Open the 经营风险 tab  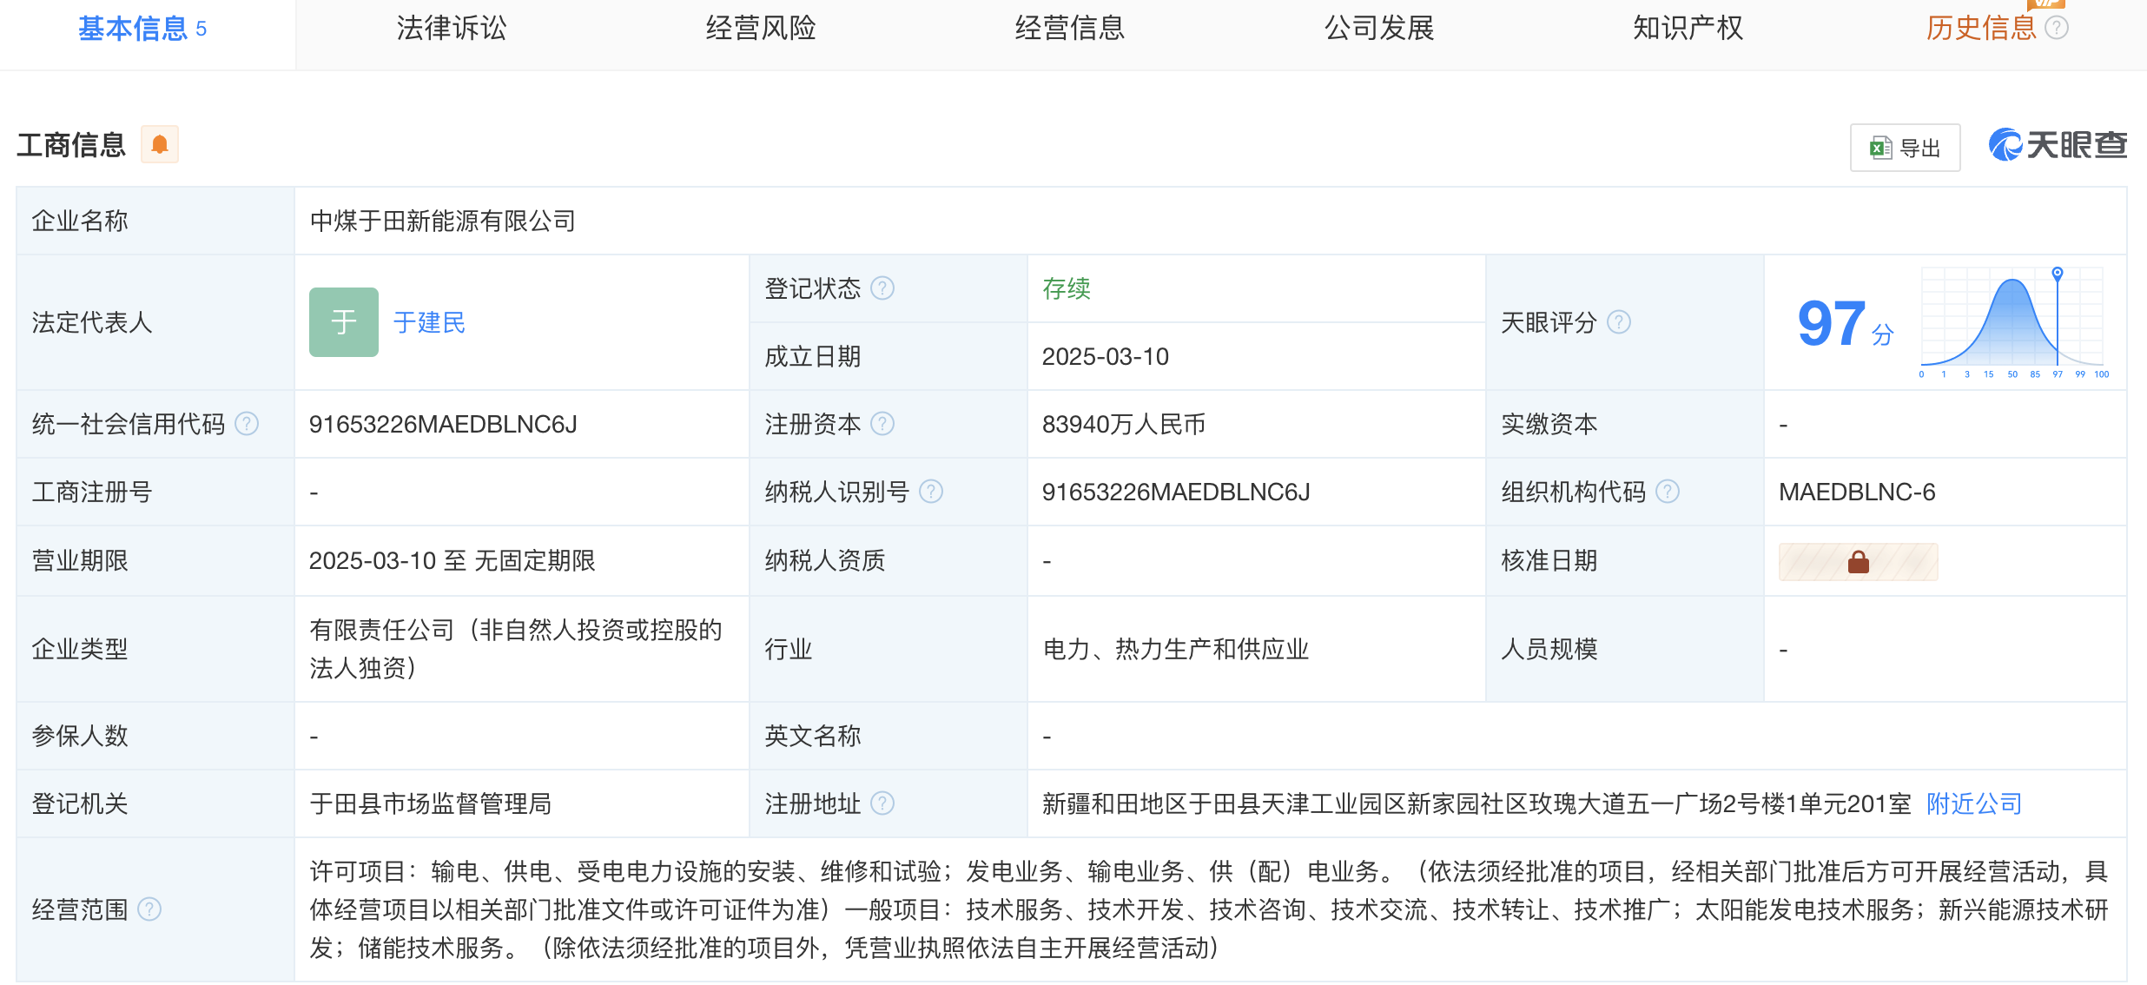pyautogui.click(x=761, y=28)
